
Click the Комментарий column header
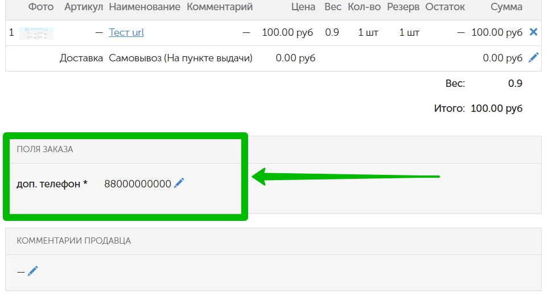pos(220,7)
